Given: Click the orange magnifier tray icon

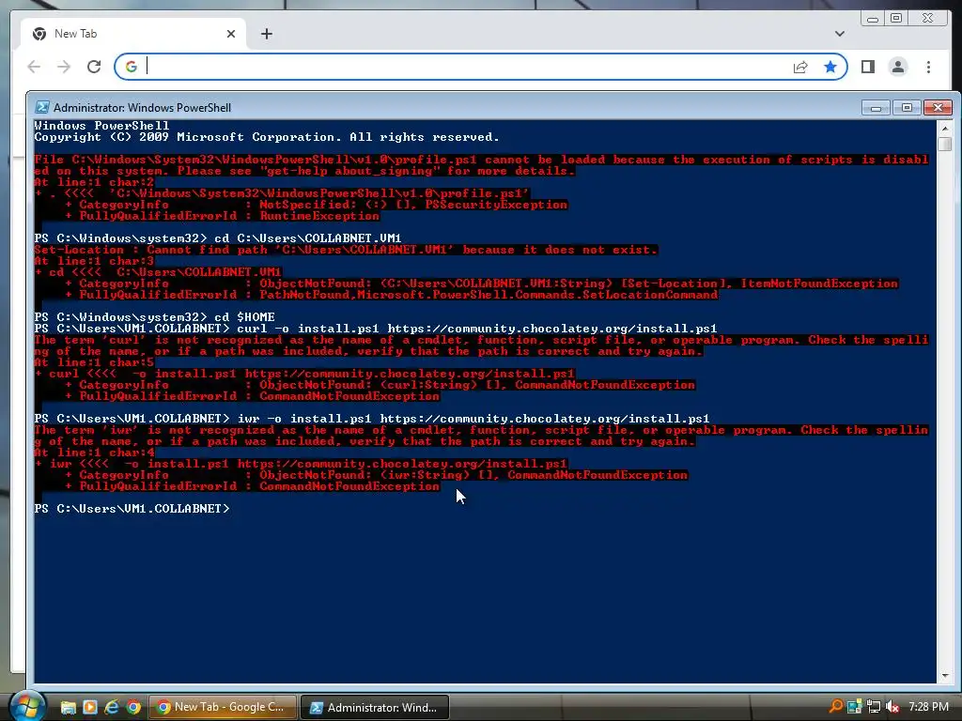Looking at the screenshot, I should pyautogui.click(x=835, y=707).
